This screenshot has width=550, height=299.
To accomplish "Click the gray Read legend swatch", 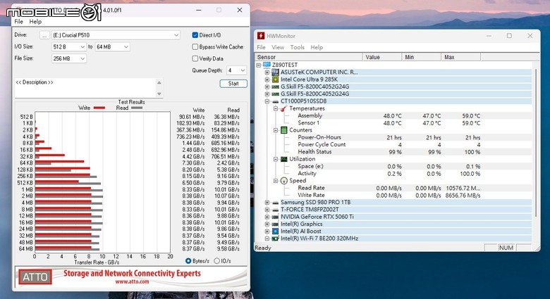I will pyautogui.click(x=137, y=108).
